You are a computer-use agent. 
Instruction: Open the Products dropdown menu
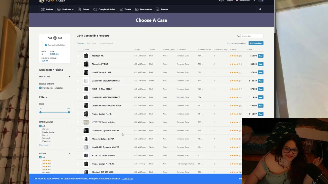(65, 9)
